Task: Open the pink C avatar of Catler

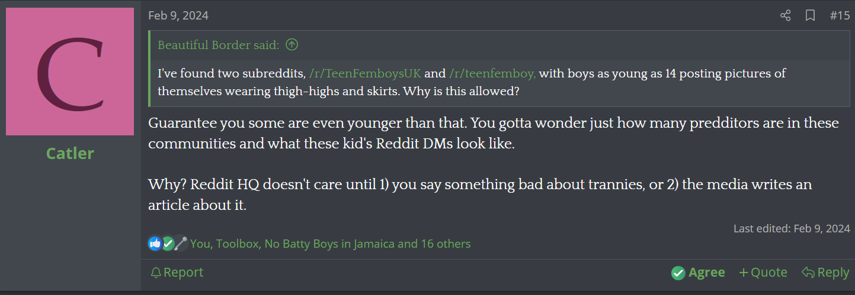Action: 70,72
